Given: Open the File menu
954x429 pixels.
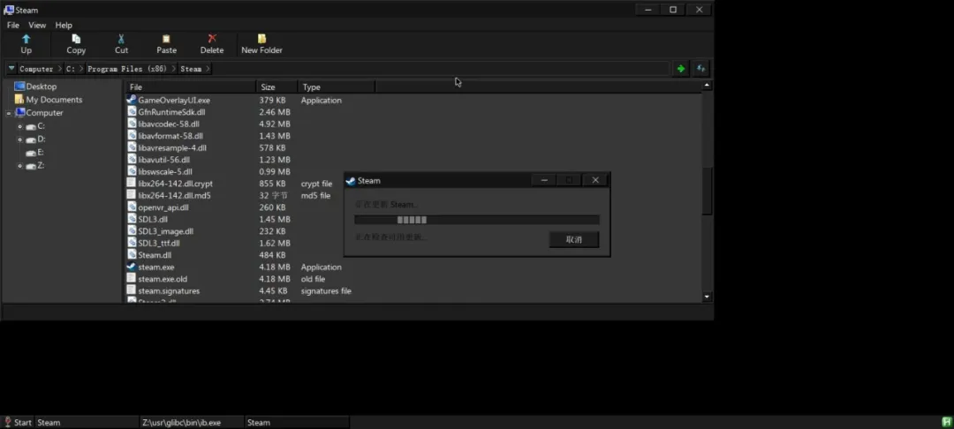Looking at the screenshot, I should click(12, 25).
